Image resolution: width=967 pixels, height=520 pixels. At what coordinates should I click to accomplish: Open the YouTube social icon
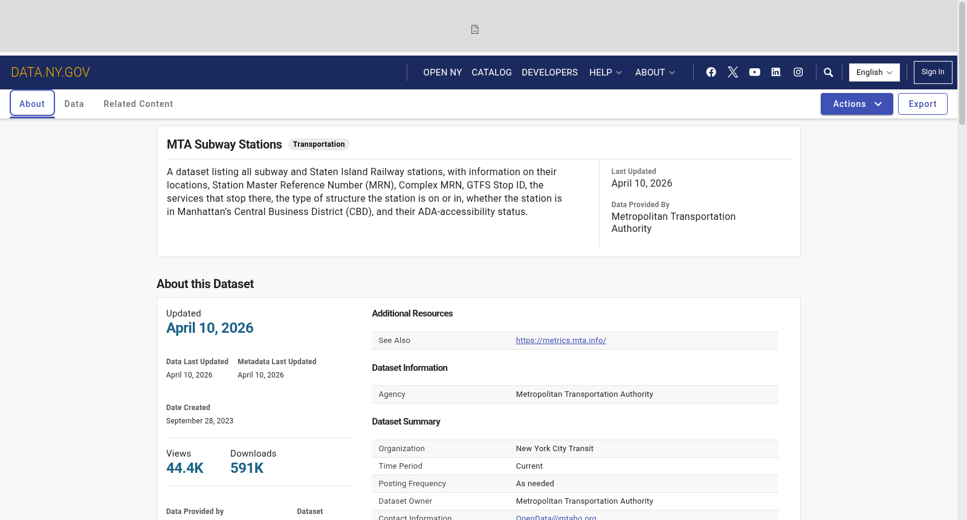[x=755, y=72]
